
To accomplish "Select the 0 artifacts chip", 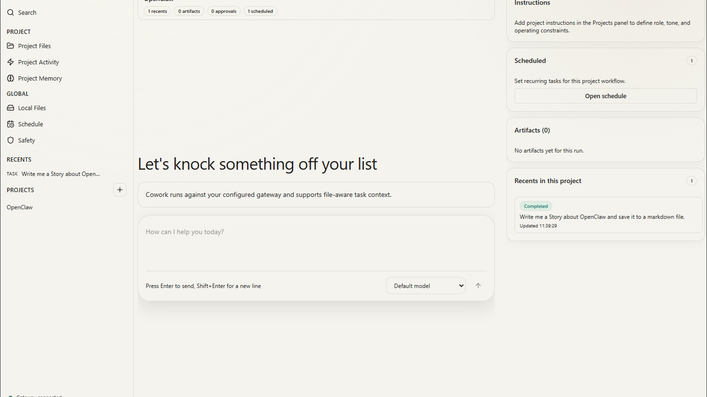I will click(x=189, y=11).
